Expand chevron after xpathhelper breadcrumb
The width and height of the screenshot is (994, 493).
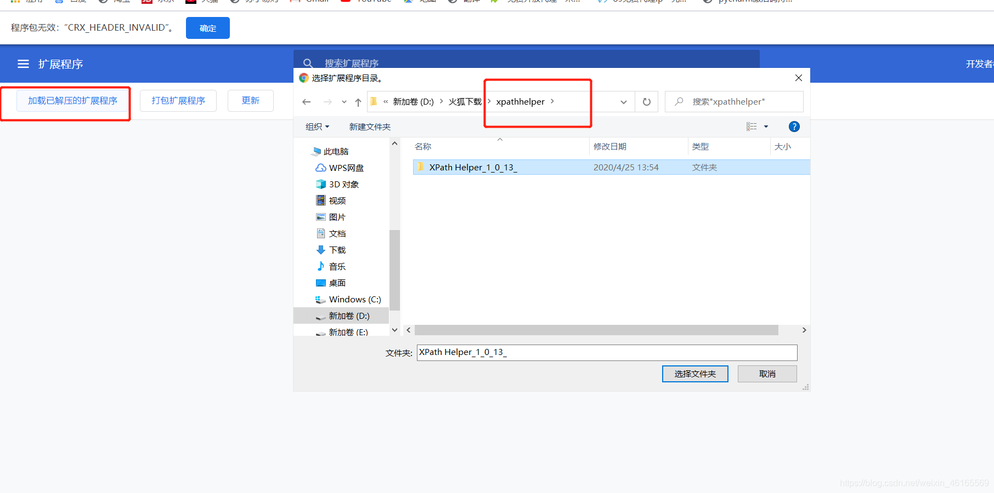click(552, 101)
